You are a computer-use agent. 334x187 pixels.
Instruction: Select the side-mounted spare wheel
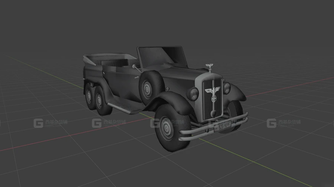151,88
